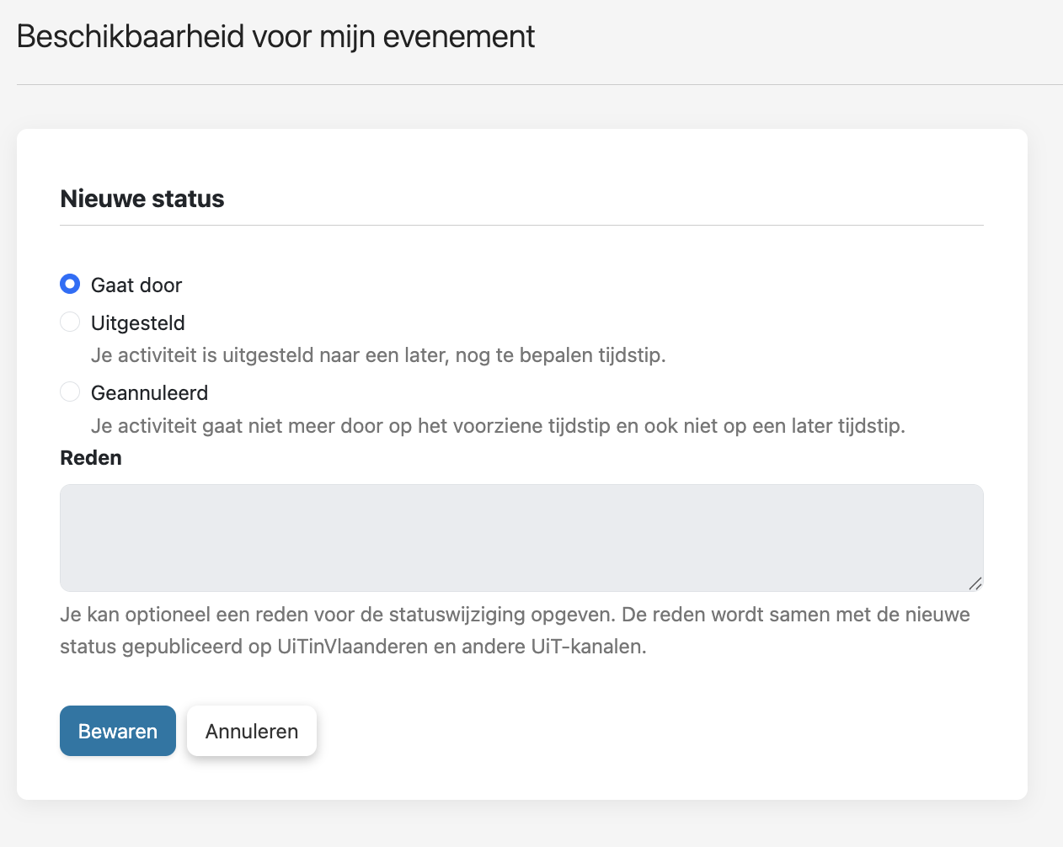Click the bold 'Reden' field label

pos(91,458)
